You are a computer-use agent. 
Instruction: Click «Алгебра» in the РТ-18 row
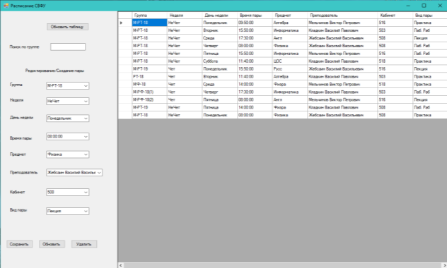(x=290, y=76)
